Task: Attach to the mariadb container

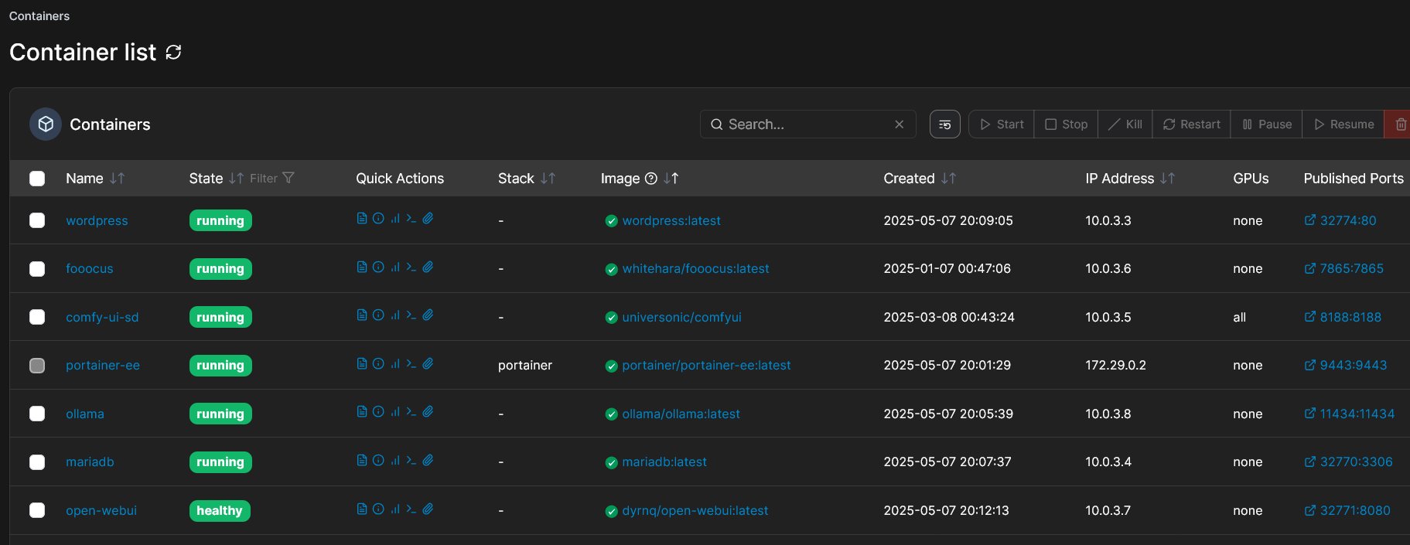Action: click(x=428, y=461)
